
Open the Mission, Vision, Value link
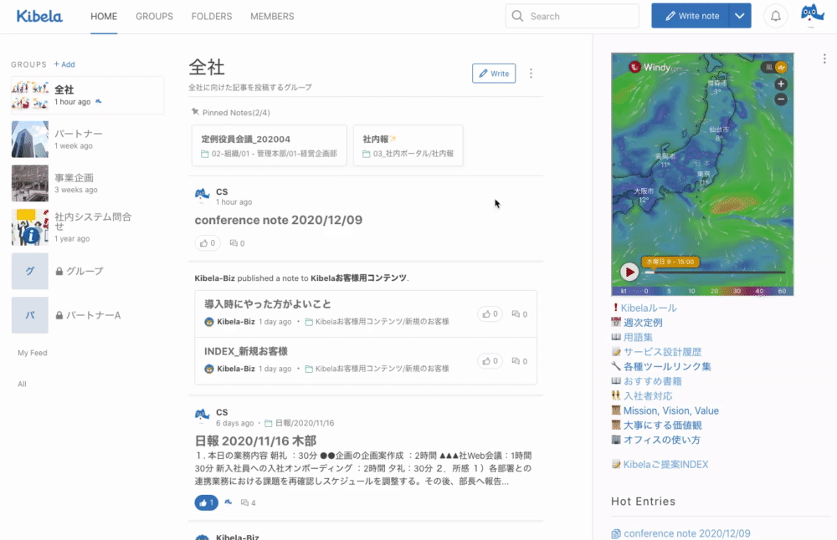coord(670,410)
